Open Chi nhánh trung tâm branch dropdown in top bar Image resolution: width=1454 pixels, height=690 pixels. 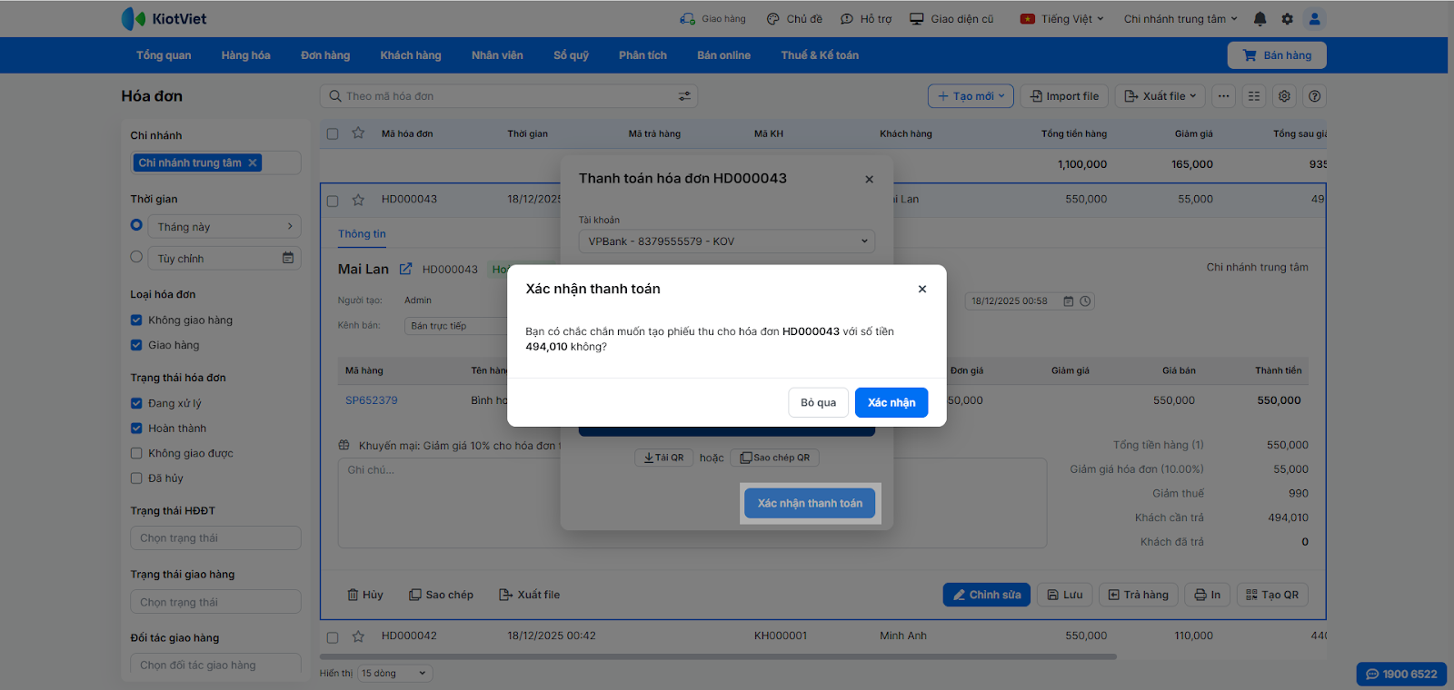[1180, 19]
